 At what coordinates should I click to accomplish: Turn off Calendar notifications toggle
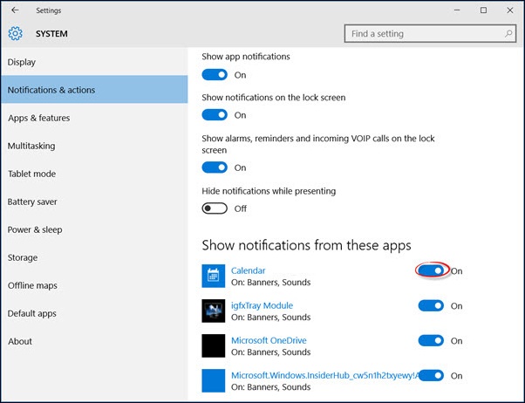[x=431, y=270]
